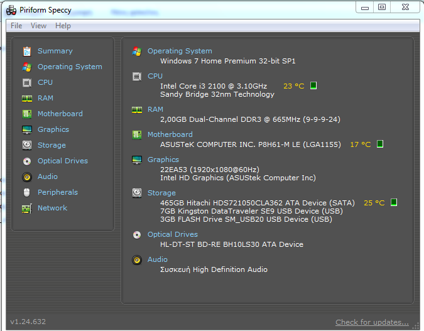Image resolution: width=424 pixels, height=331 pixels.
Task: Click RAM heading link in summary pane
Action: (x=155, y=109)
